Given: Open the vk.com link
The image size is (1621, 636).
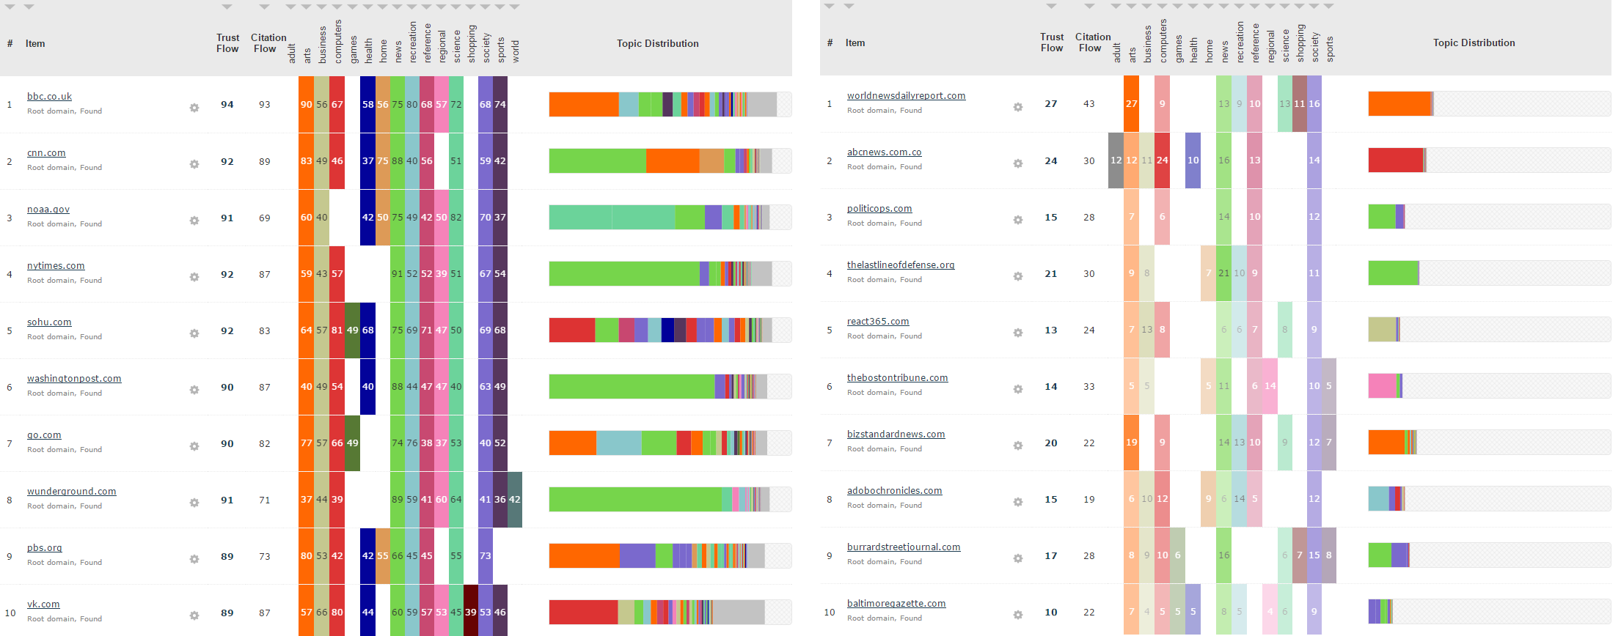Looking at the screenshot, I should pos(43,604).
